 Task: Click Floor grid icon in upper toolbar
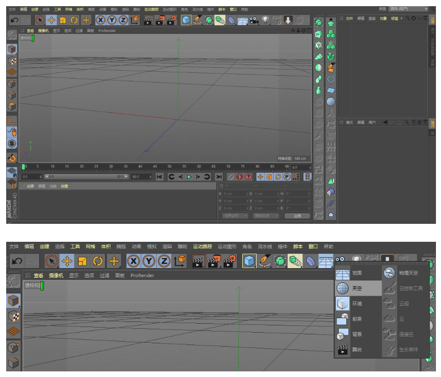coord(243,20)
